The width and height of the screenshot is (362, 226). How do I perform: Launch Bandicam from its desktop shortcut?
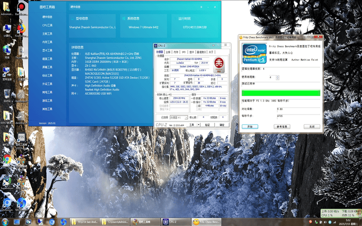click(21, 8)
